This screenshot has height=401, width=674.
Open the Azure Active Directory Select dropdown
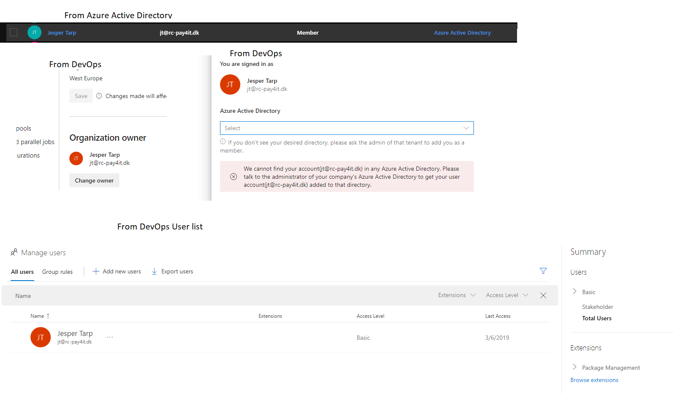click(347, 128)
